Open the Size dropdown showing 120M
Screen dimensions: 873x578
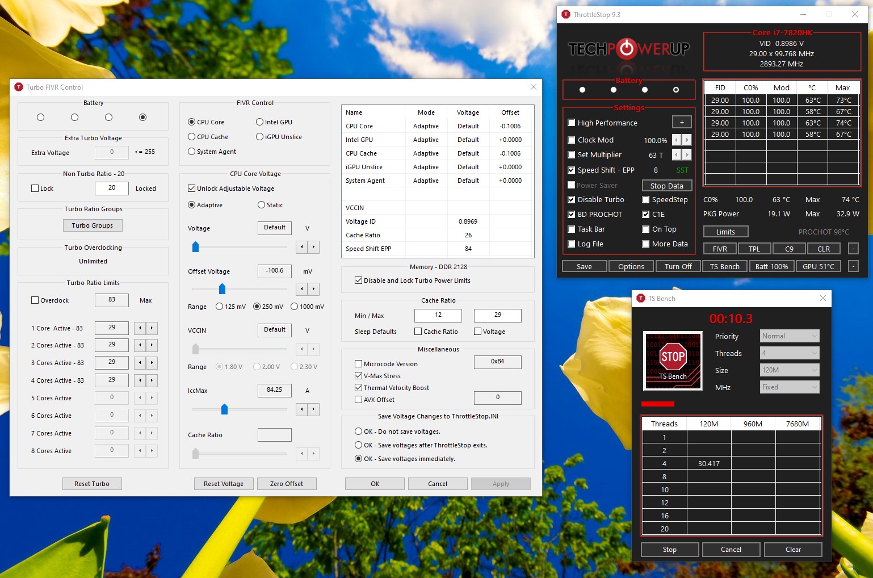790,370
